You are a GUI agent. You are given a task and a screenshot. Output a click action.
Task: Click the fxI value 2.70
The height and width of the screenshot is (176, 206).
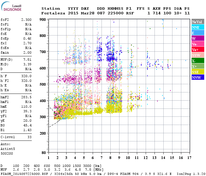click(27, 43)
